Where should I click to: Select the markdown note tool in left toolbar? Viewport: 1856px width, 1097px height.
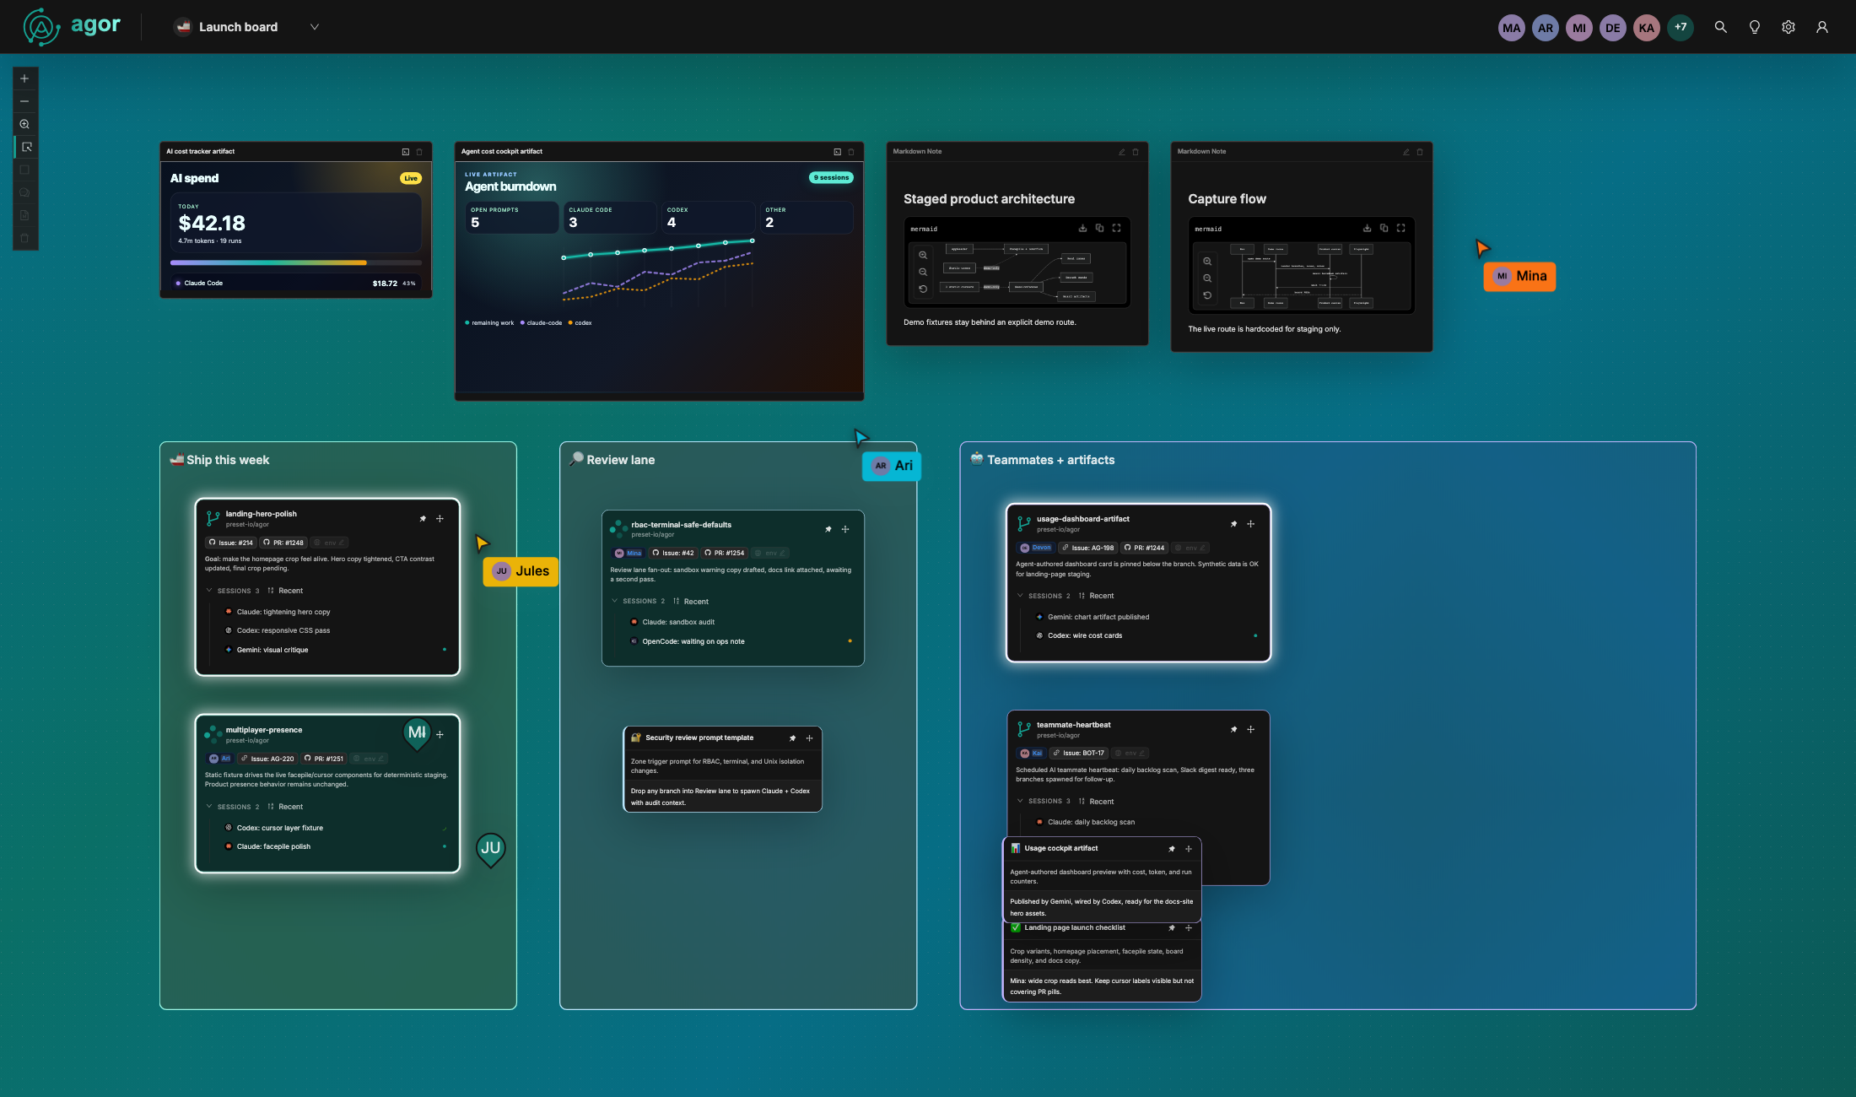point(24,215)
